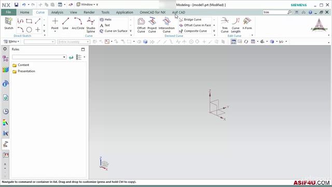The height and width of the screenshot is (187, 332).
Task: Click the green apply arrow in Roles
Action: pyautogui.click(x=71, y=57)
